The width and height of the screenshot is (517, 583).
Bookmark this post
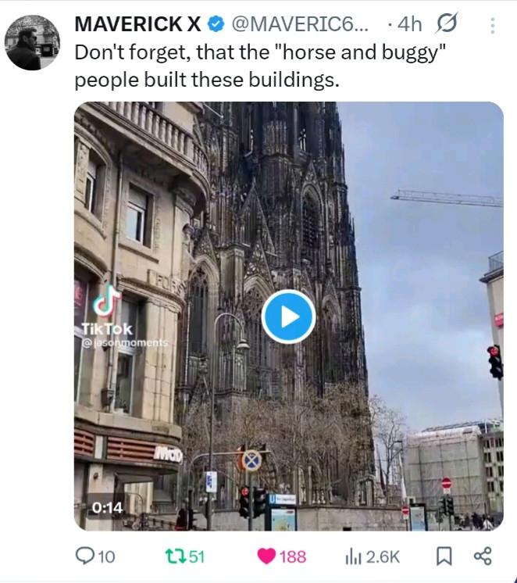(444, 556)
